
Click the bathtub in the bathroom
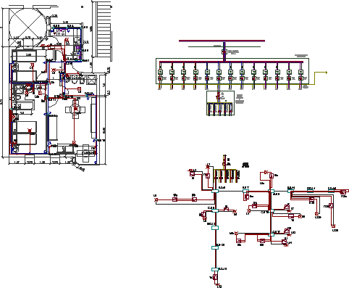pos(23,105)
